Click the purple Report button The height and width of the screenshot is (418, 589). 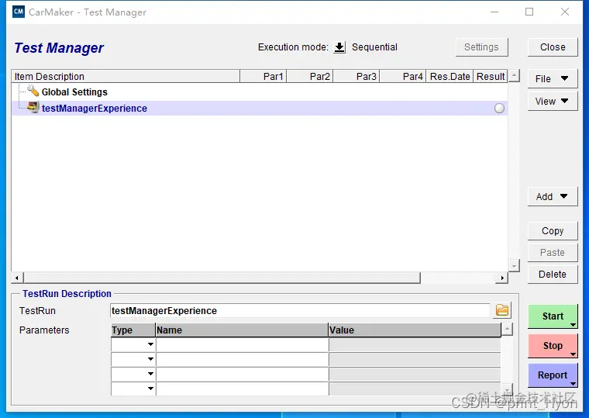point(552,375)
